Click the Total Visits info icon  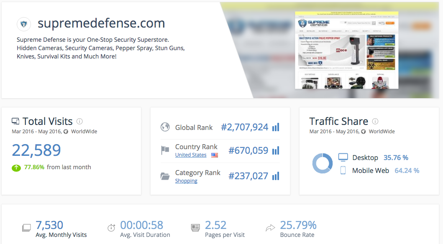pos(79,121)
